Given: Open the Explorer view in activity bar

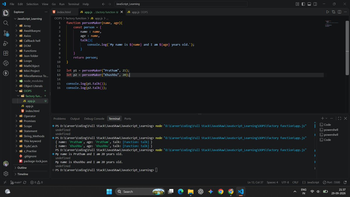Looking at the screenshot, I should (6, 13).
